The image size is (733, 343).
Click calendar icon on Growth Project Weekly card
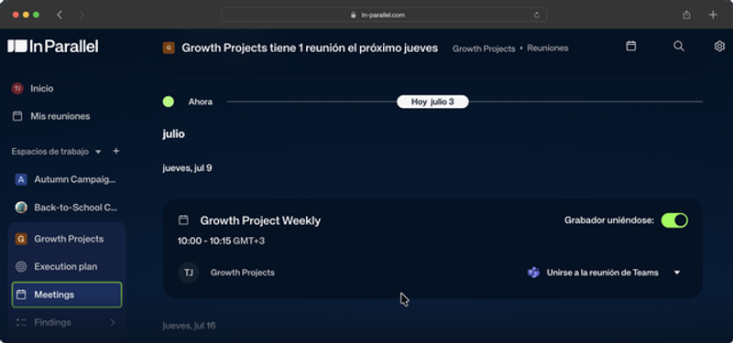coord(184,220)
